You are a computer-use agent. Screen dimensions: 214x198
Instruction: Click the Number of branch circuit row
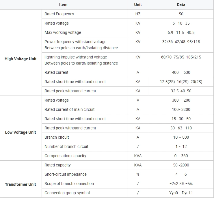click(x=127, y=146)
